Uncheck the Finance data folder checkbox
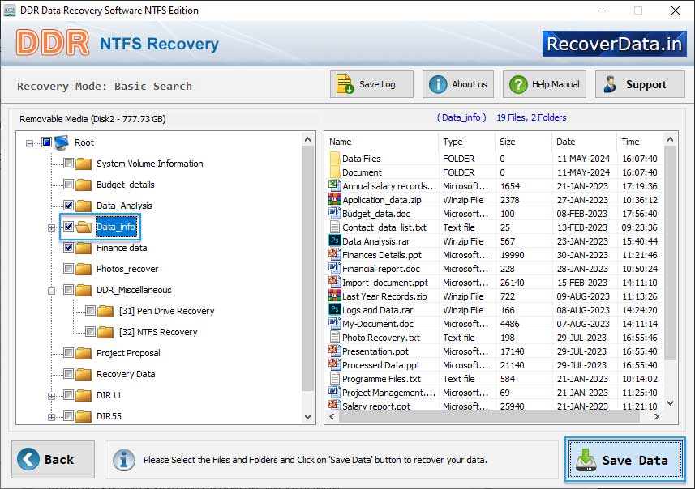The height and width of the screenshot is (489, 695). [x=68, y=248]
